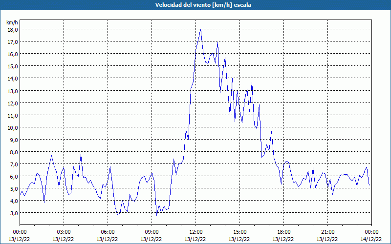Click the 14/12/22 date label
This screenshot has height=244, width=391.
point(371,239)
